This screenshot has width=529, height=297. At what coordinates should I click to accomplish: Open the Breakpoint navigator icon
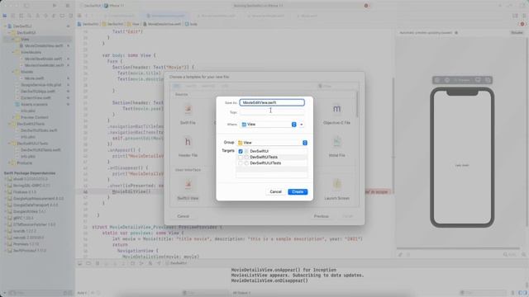[62, 16]
